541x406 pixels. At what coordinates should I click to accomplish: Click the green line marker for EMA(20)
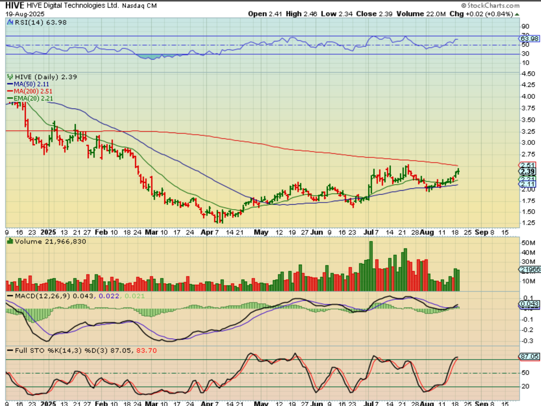[10, 99]
